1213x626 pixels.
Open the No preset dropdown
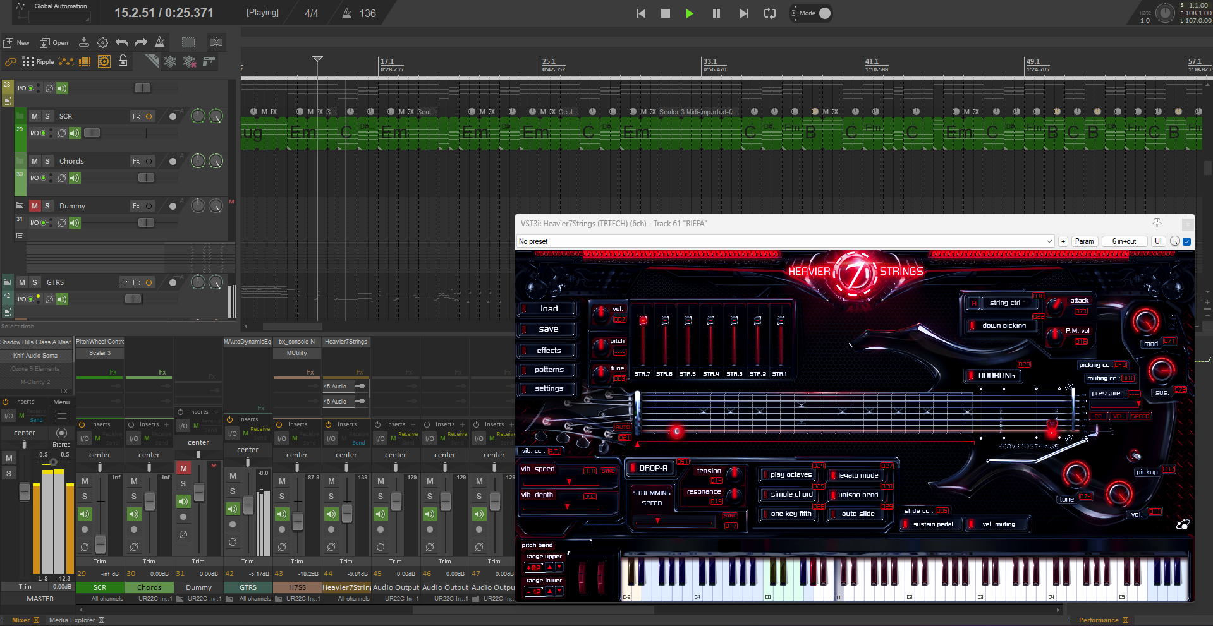[x=785, y=241]
